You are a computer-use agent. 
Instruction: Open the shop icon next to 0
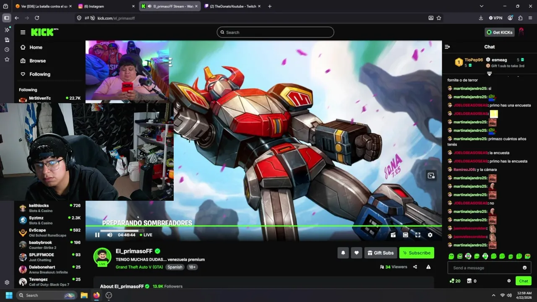(x=469, y=281)
